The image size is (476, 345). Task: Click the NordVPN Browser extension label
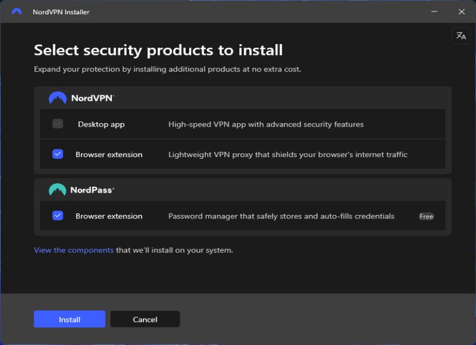[x=109, y=154]
